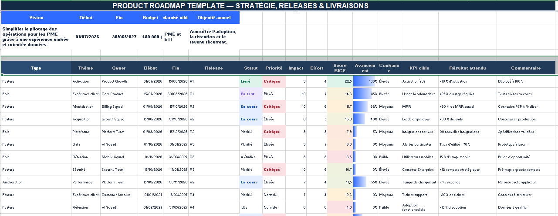Click the RICE score 17,5 cell
The height and width of the screenshot is (216, 558).
click(340, 182)
